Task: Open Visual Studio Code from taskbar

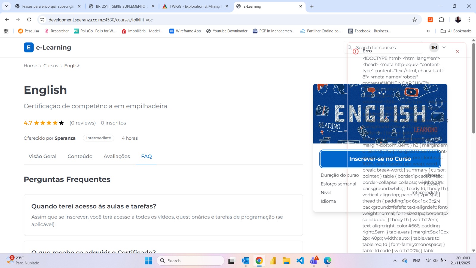Action: tap(300, 261)
